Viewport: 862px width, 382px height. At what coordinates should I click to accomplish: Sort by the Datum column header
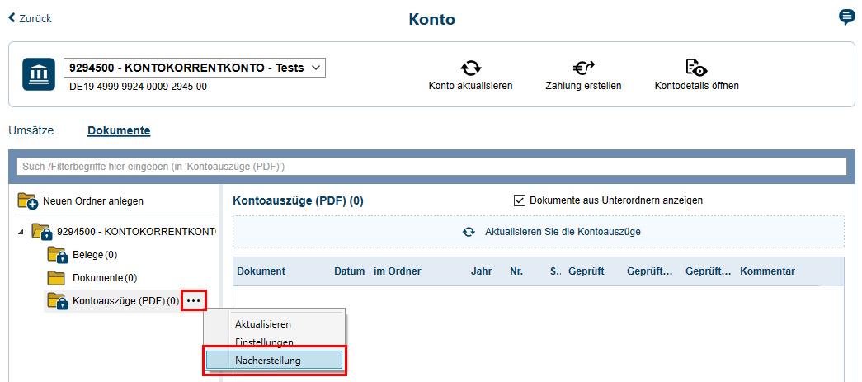click(x=349, y=271)
